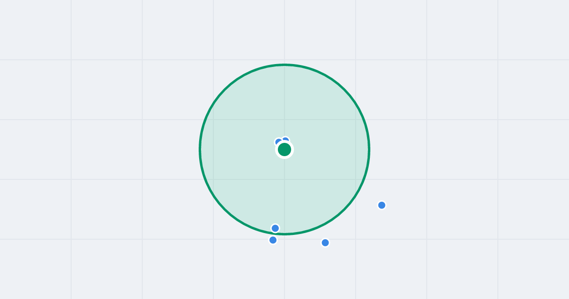Pick the blue dot directly below the circle's bottom edge
Image resolution: width=569 pixels, height=299 pixels.
pyautogui.click(x=273, y=240)
